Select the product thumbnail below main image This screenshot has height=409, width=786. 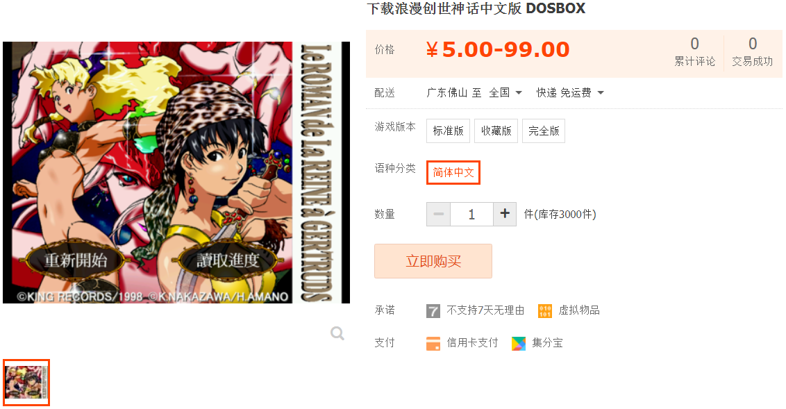(26, 383)
